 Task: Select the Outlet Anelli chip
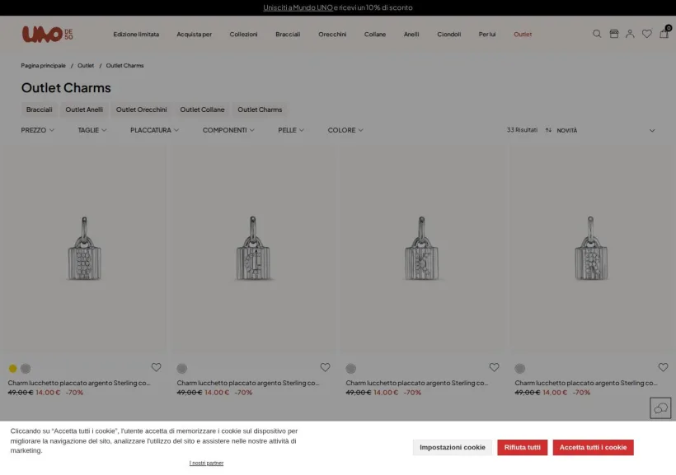pos(84,109)
